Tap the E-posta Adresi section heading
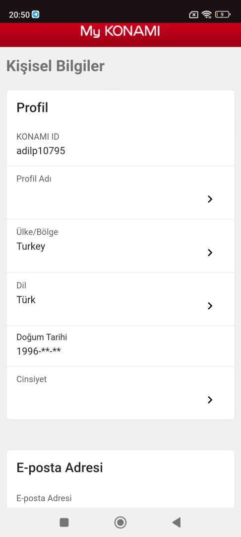The width and height of the screenshot is (241, 537). coord(60,467)
